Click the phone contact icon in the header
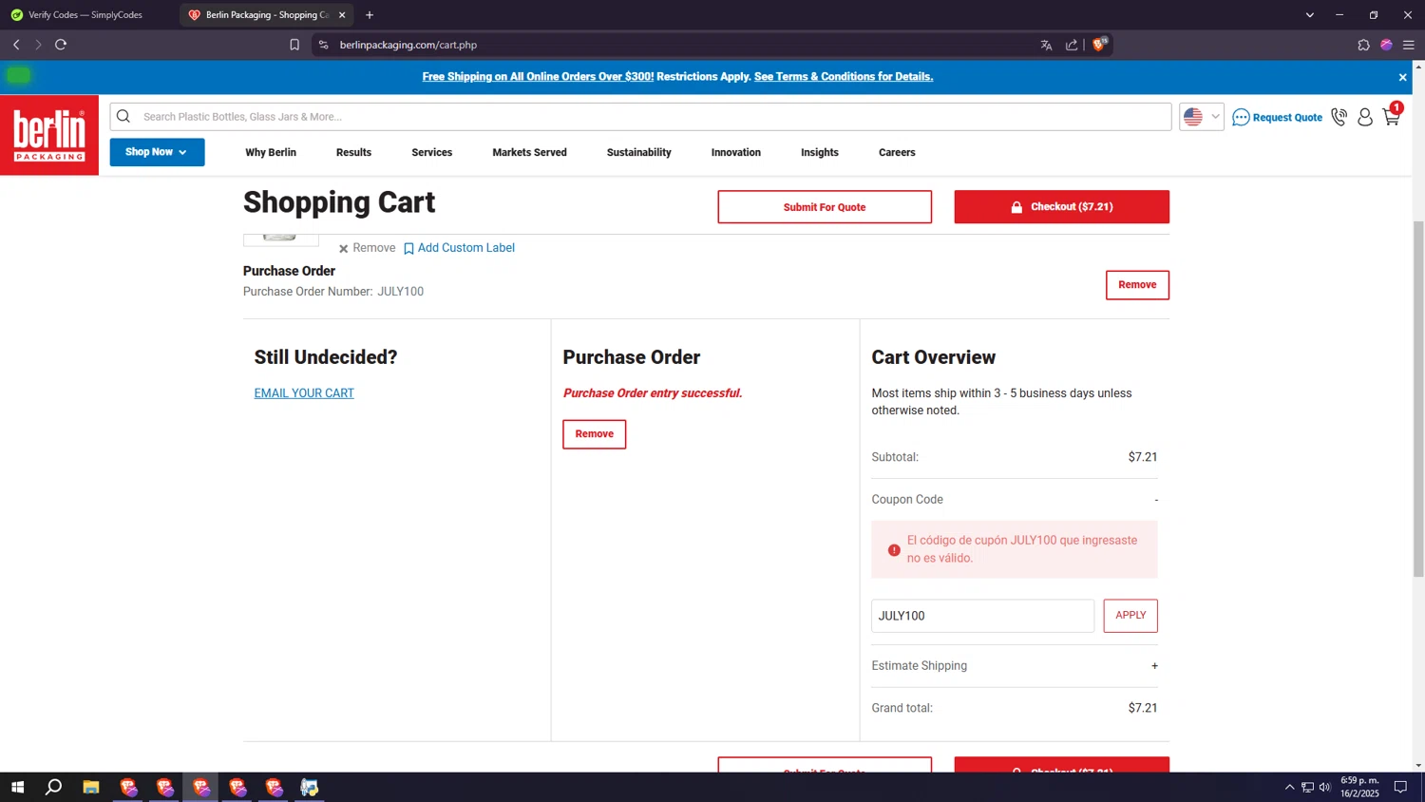The height and width of the screenshot is (802, 1425). 1339,117
